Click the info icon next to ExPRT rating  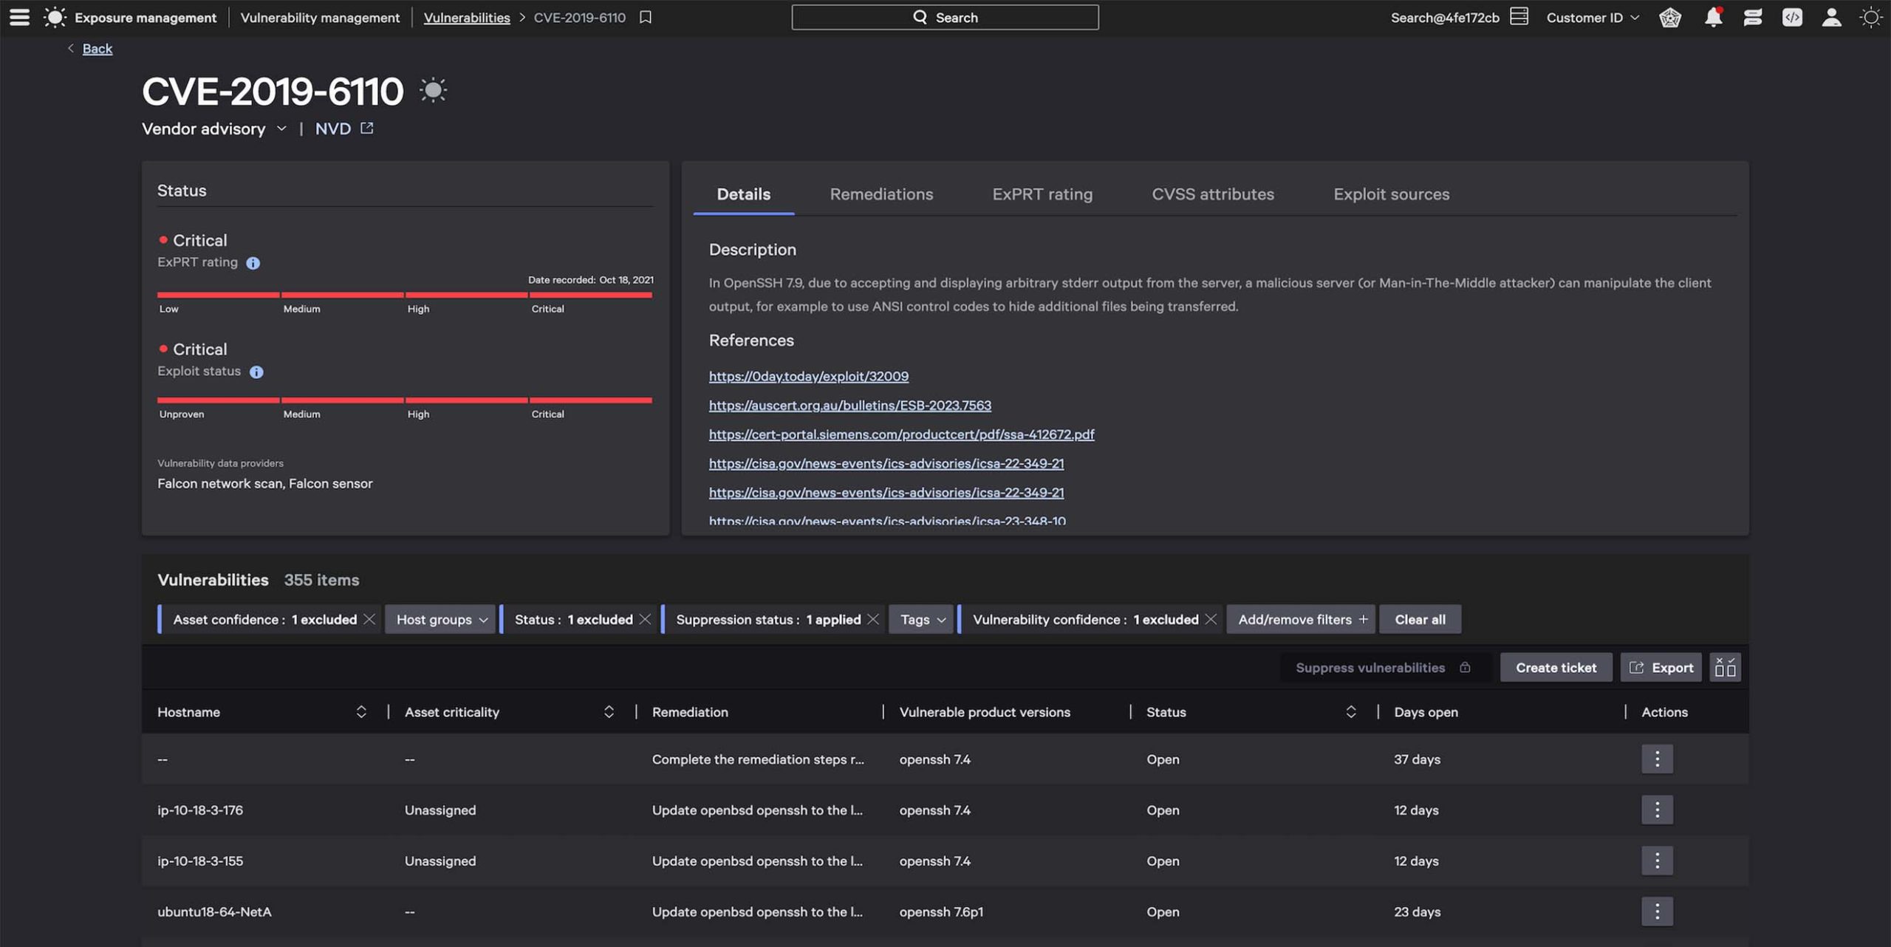point(253,263)
